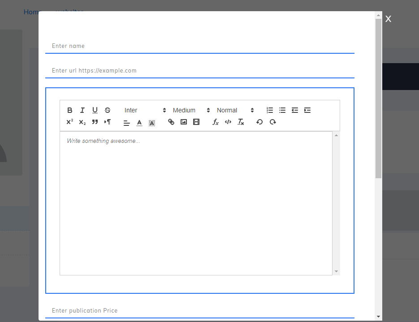
Task: Toggle strikethrough formatting
Action: point(108,110)
